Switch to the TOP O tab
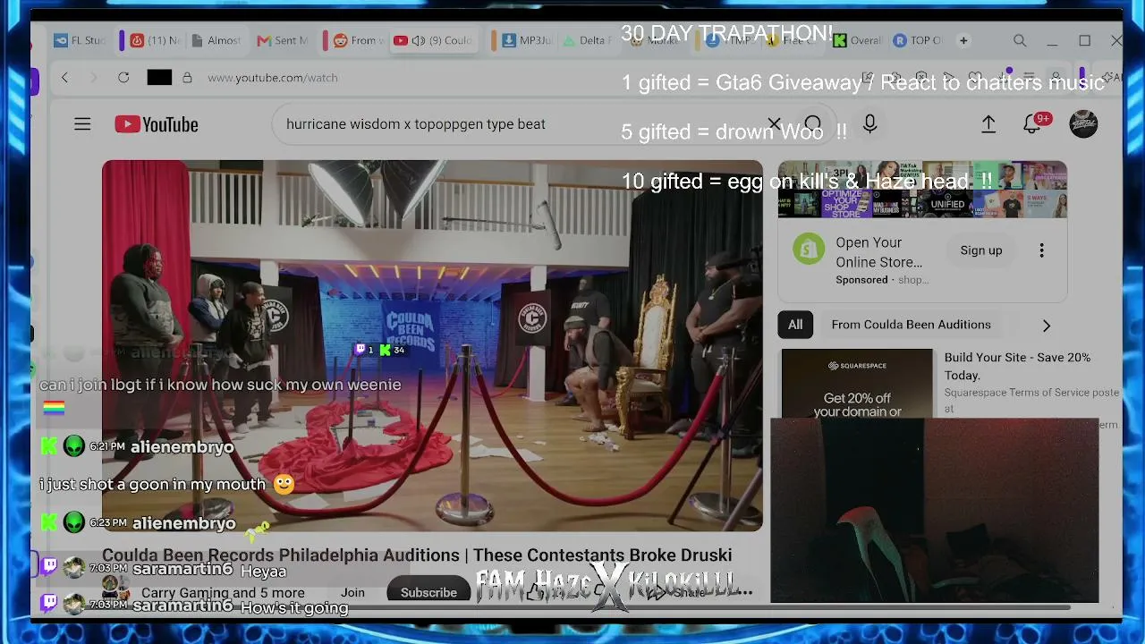Screen dimensions: 1145x644 [918, 40]
